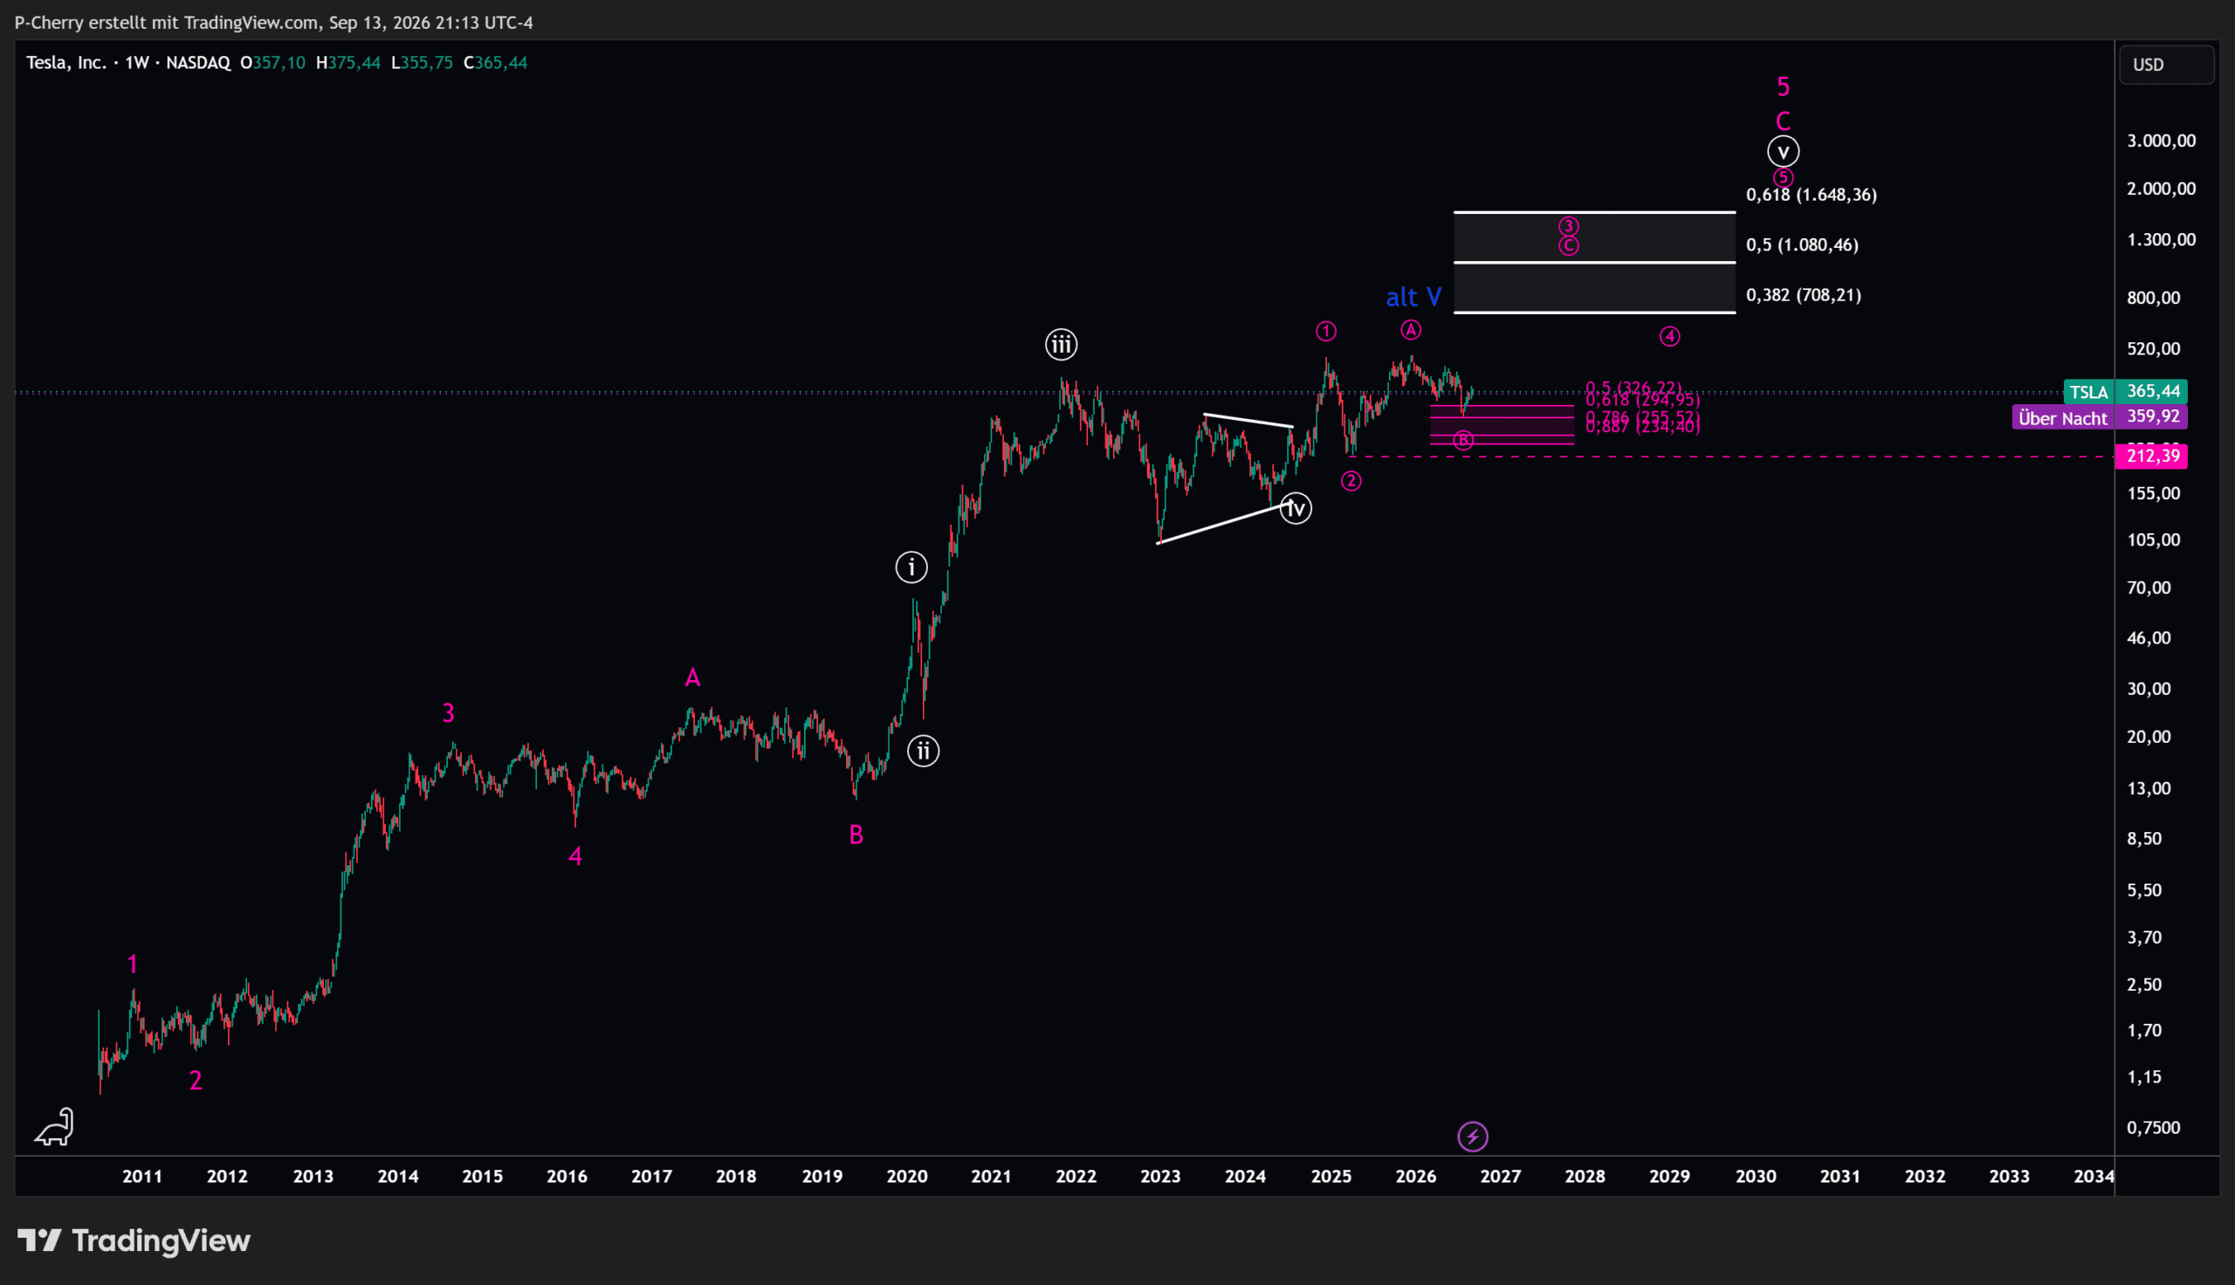Screen dimensions: 2235x1285
Task: Open the USD currency selector
Action: click(x=2165, y=65)
